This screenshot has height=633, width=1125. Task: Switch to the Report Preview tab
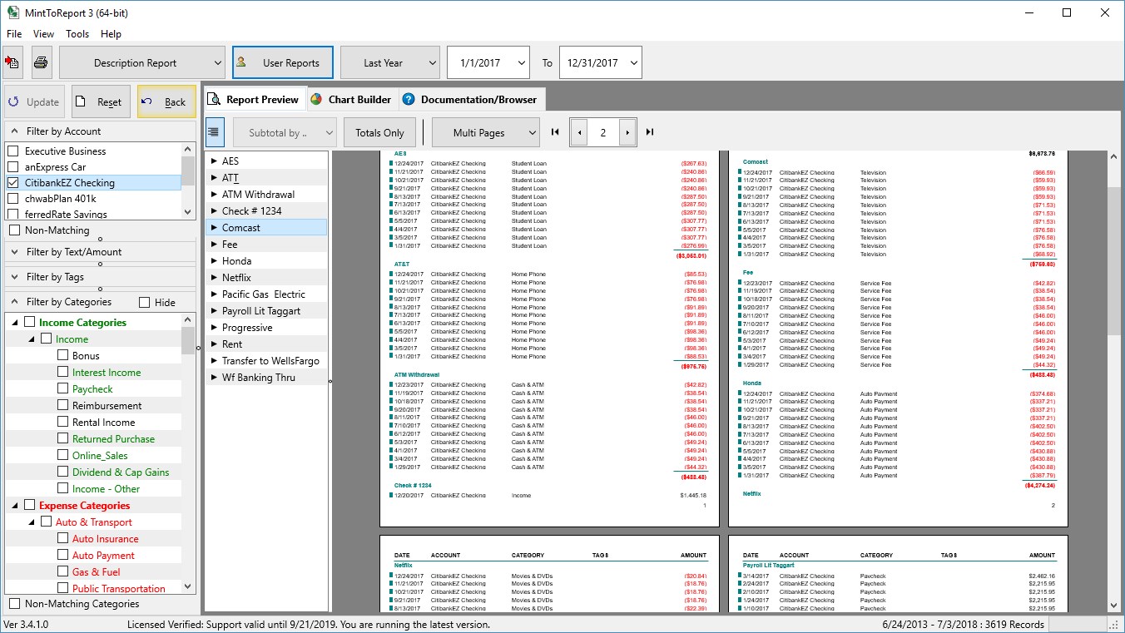point(255,99)
